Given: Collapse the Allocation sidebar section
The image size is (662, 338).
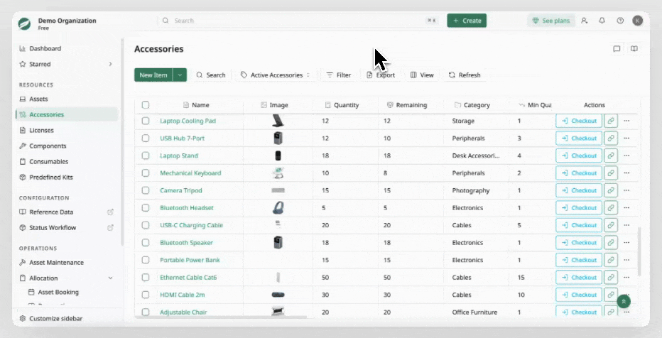Looking at the screenshot, I should [110, 278].
